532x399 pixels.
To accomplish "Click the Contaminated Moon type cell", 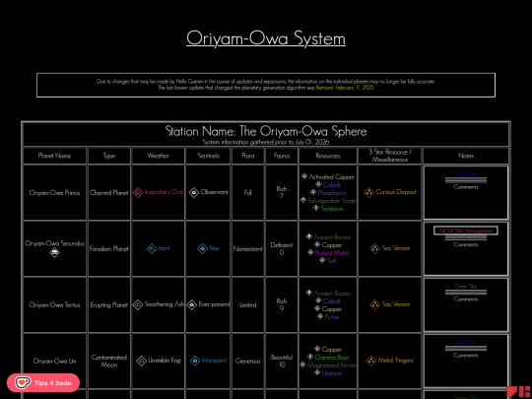I will (x=109, y=361).
